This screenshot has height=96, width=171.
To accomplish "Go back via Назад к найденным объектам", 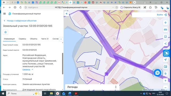I will coord(20,21).
